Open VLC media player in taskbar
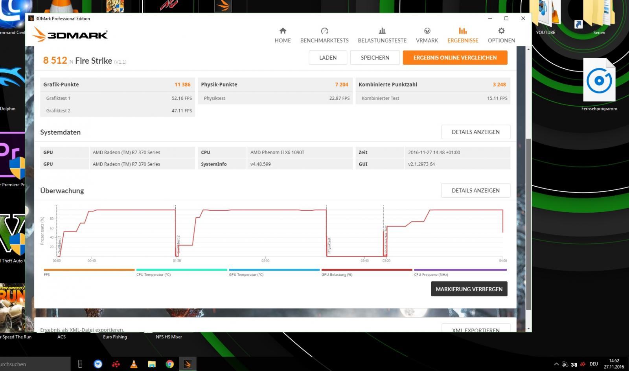The image size is (629, 371). pos(134,364)
